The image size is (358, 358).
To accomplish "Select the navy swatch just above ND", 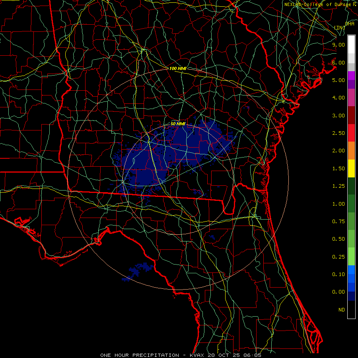I will coord(351,296).
